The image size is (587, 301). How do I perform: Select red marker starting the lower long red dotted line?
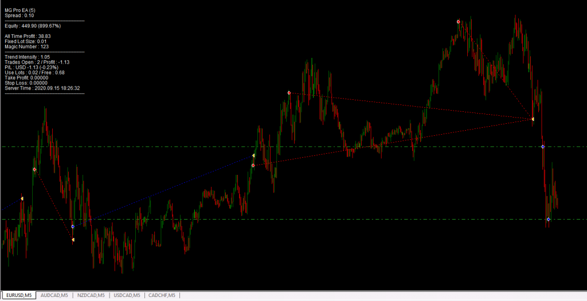(x=253, y=166)
